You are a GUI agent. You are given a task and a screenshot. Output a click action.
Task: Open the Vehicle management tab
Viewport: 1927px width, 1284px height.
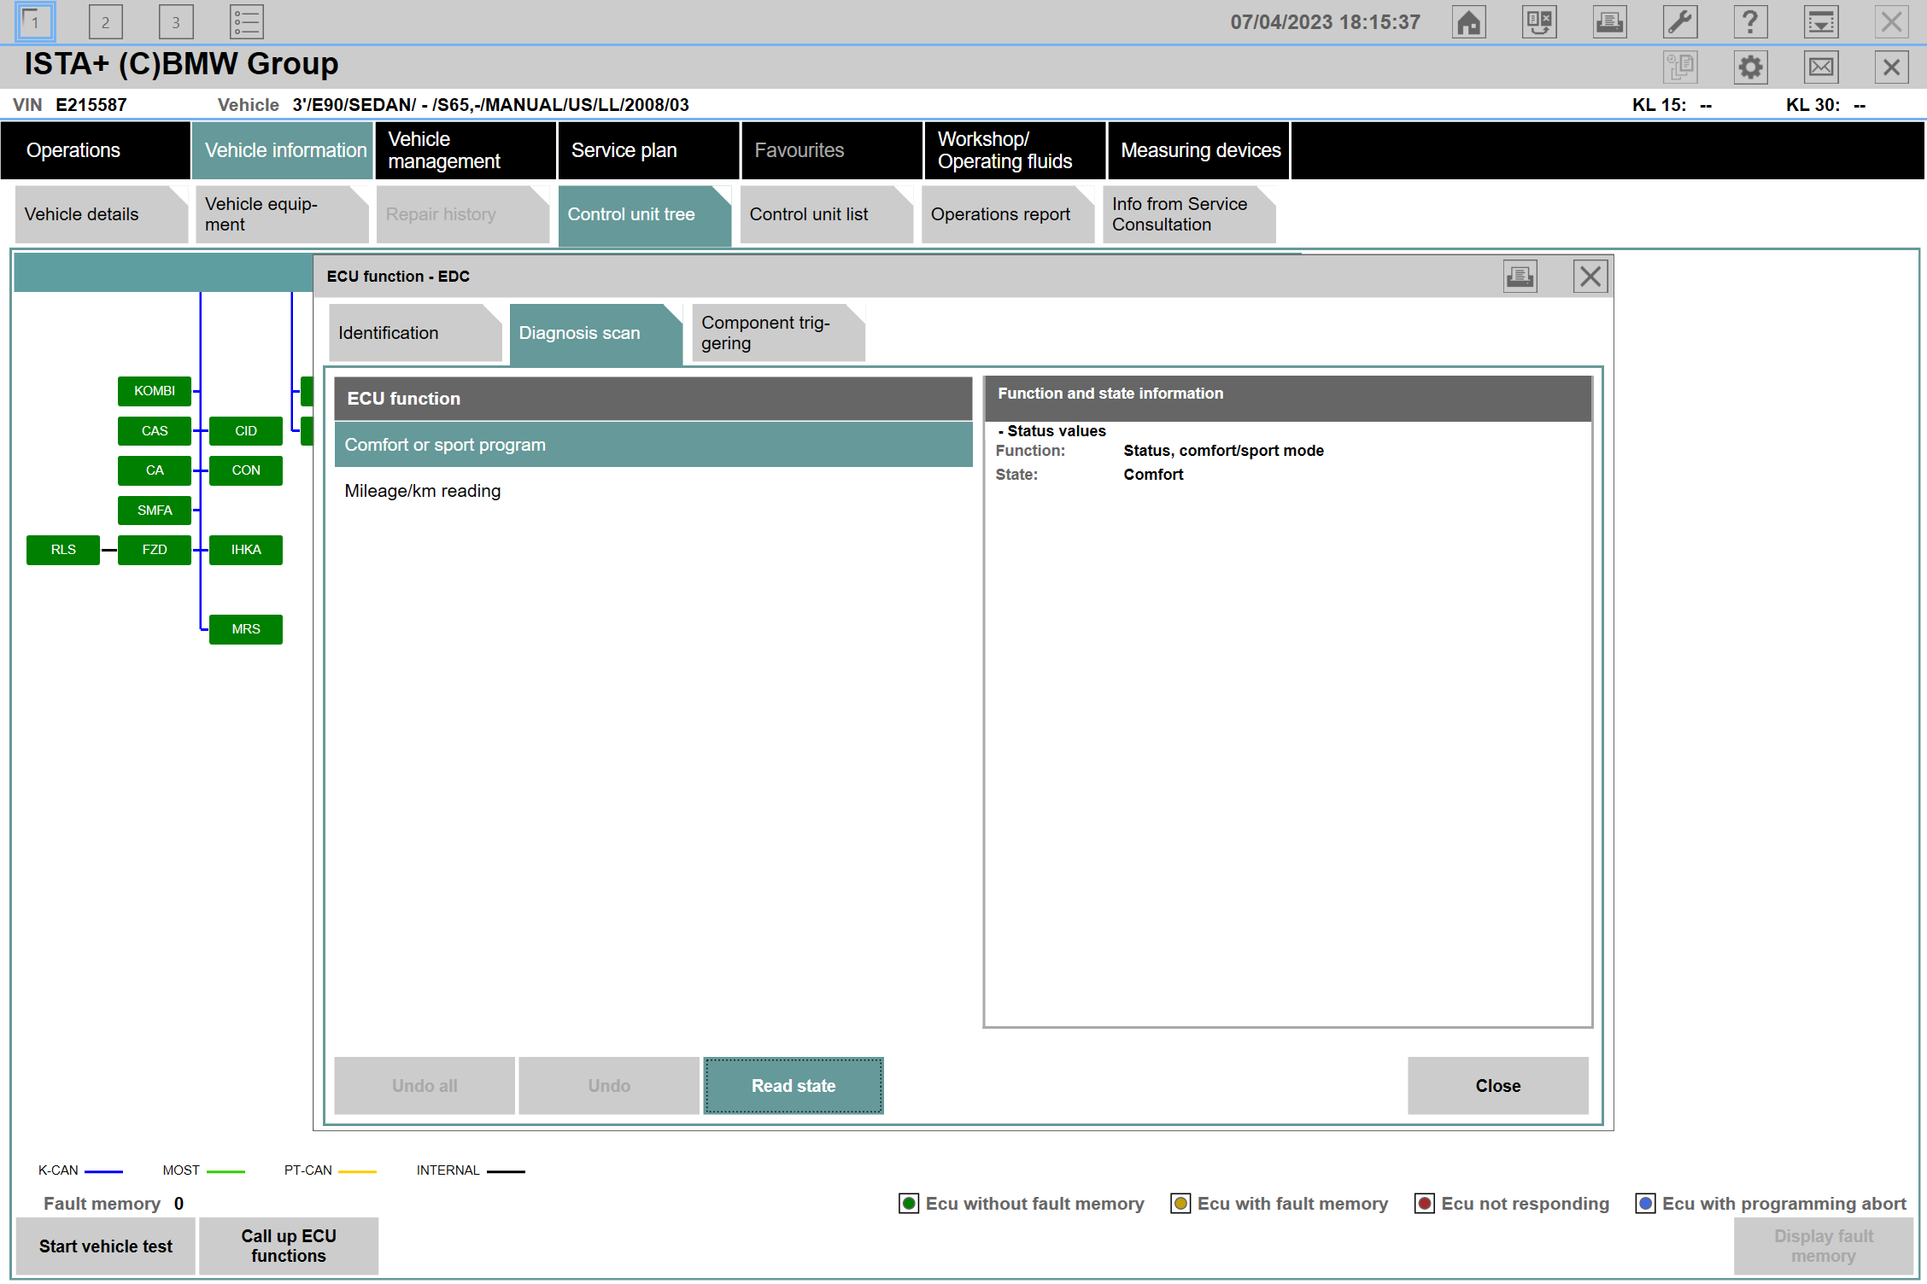[466, 150]
